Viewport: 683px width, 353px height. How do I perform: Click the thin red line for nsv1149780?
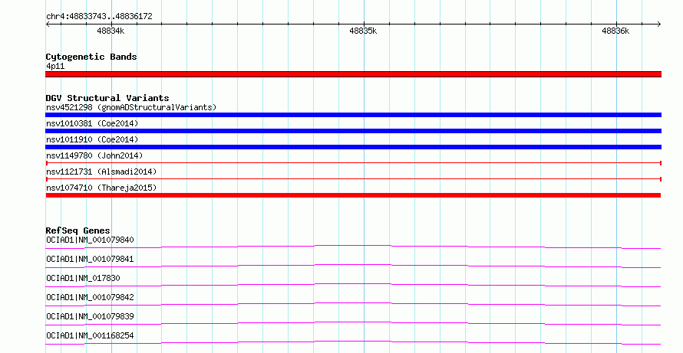coord(353,163)
